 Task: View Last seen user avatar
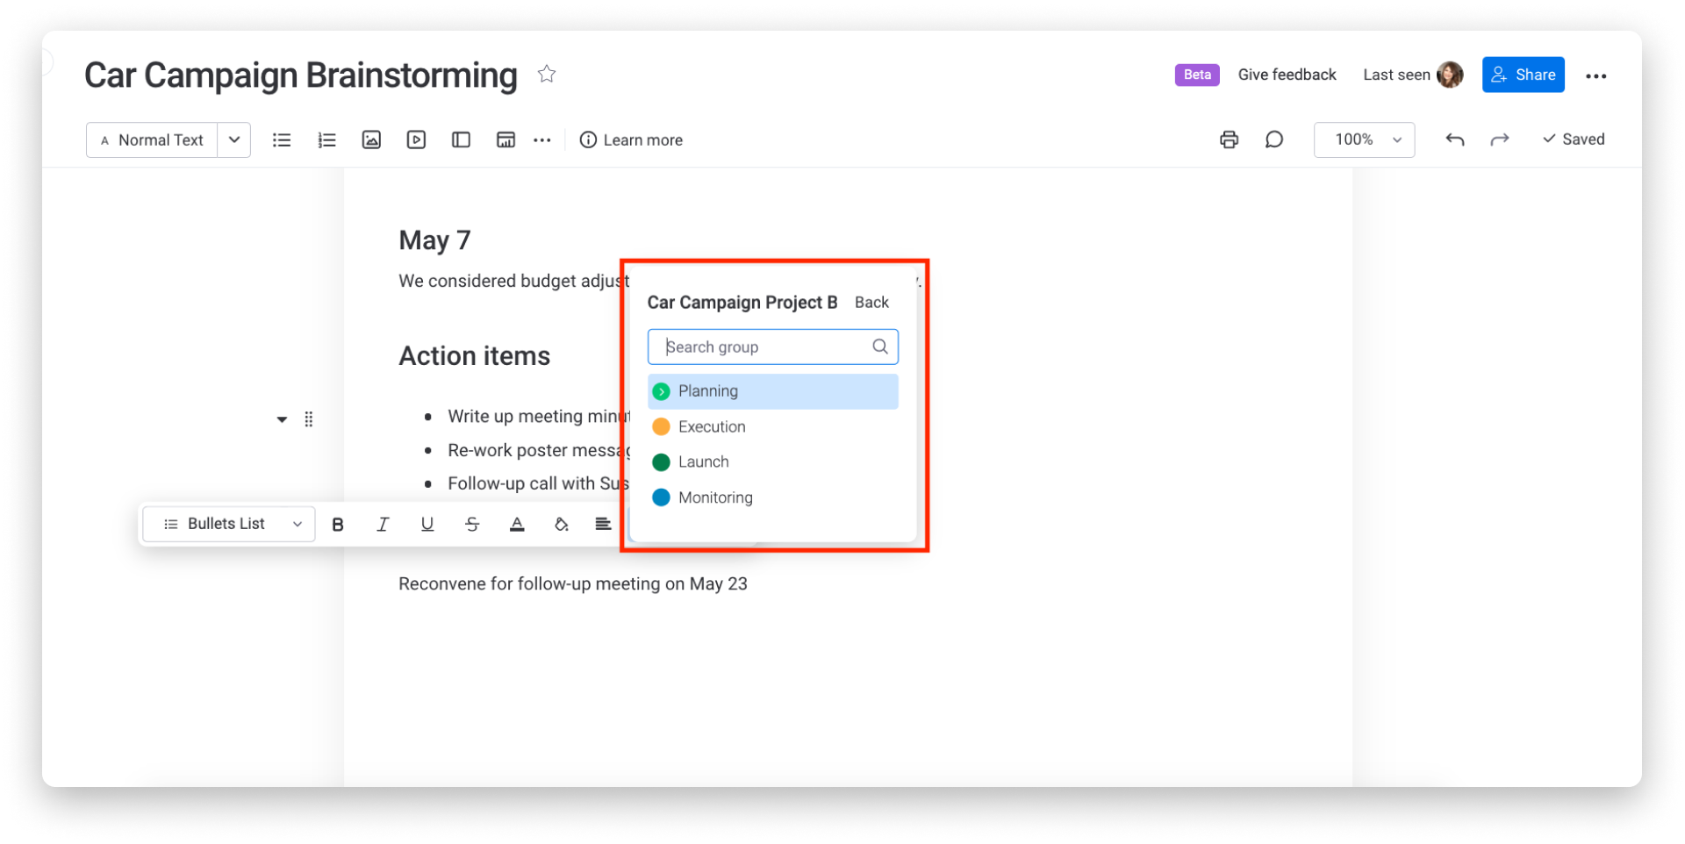pos(1450,75)
